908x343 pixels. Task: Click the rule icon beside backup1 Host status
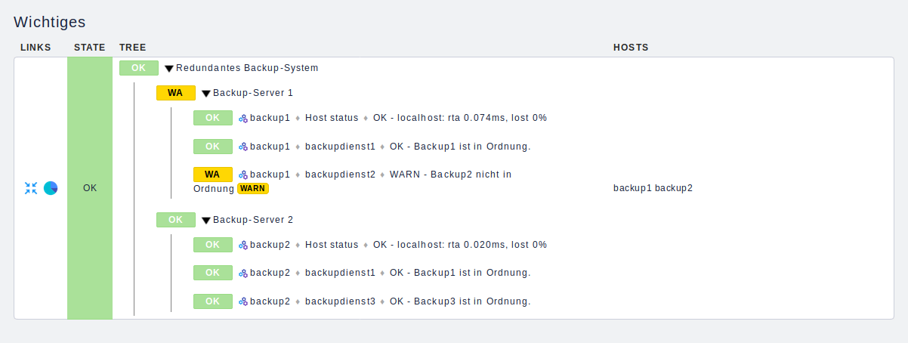click(243, 118)
